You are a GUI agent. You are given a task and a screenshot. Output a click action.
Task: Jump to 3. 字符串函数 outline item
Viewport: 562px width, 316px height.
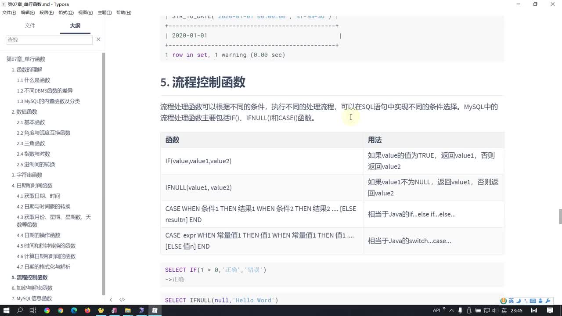27,175
